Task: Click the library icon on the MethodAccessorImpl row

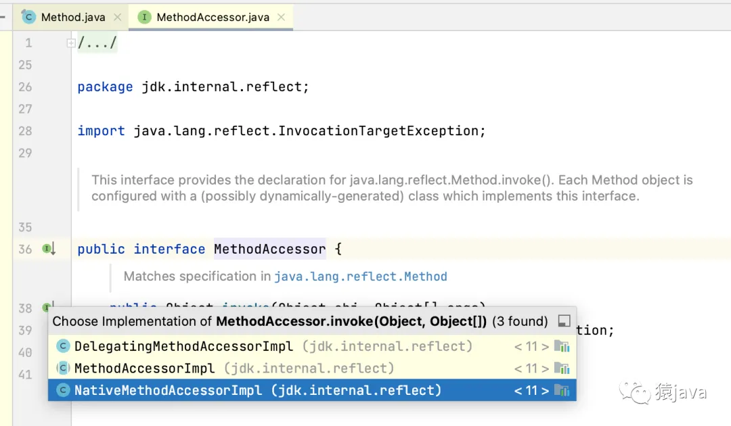Action: (x=562, y=369)
